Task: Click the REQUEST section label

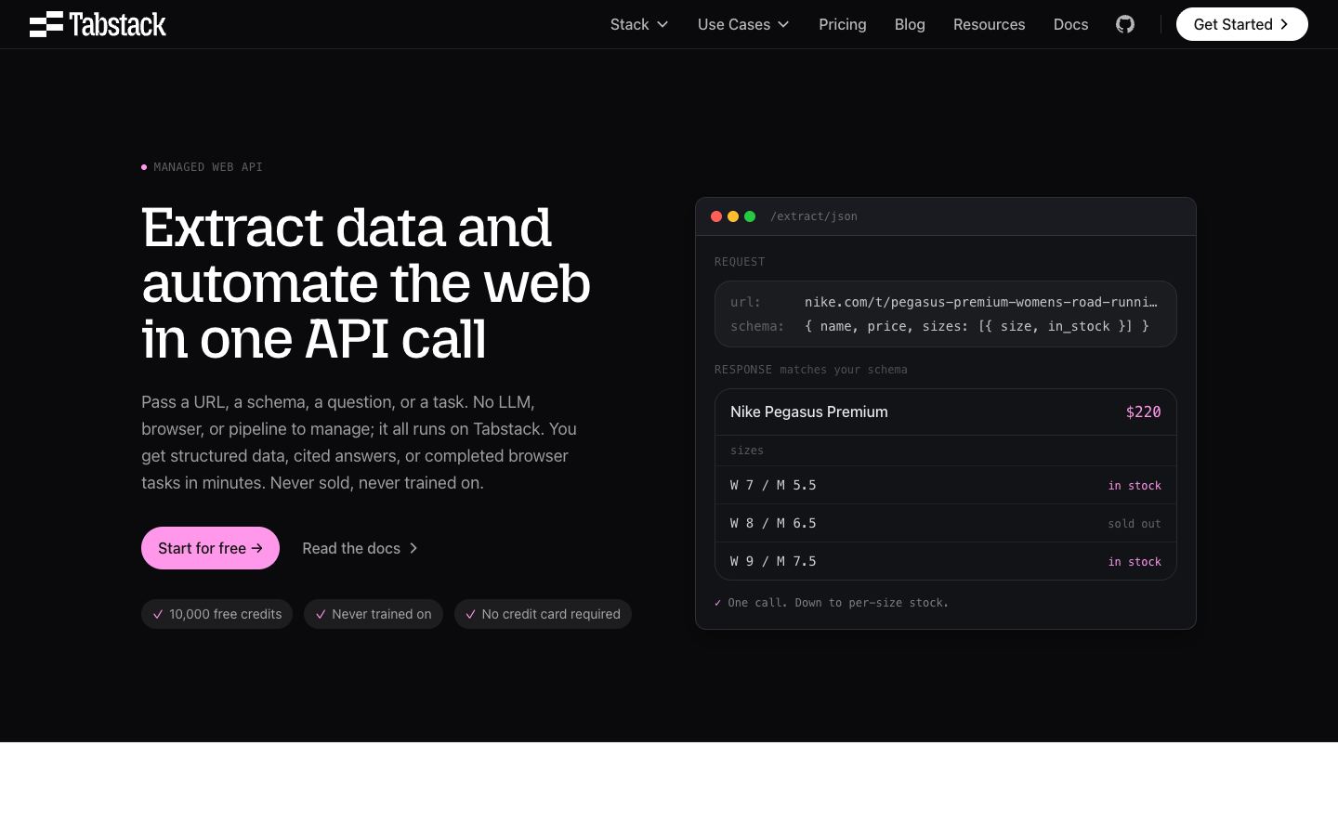Action: coord(740,262)
